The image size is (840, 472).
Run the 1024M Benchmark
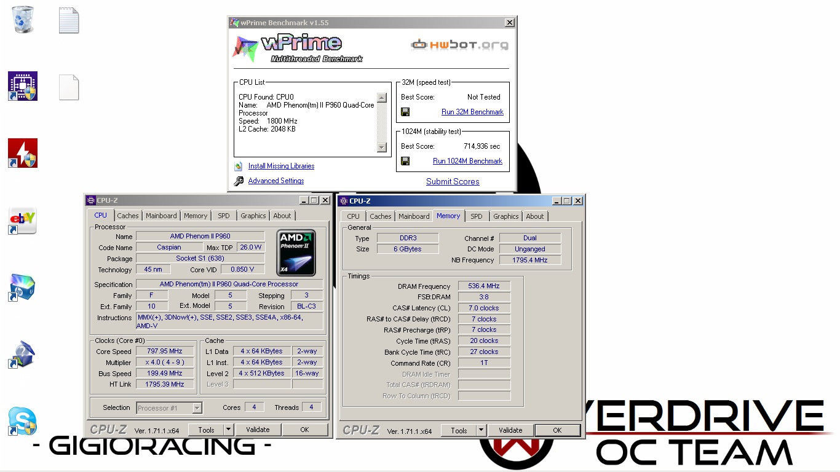467,161
